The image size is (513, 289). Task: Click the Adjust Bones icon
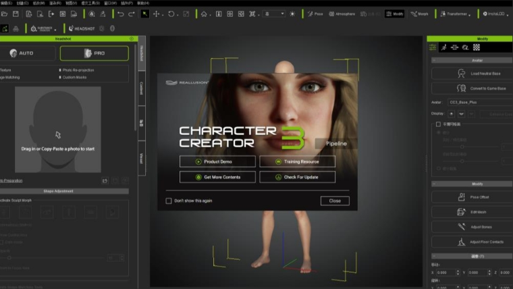pos(461,226)
